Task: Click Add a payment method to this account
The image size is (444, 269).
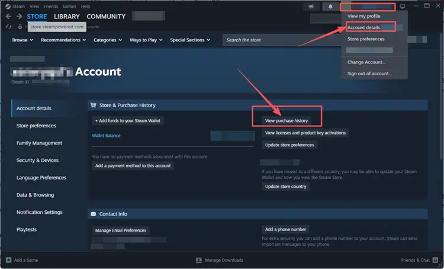Action: pyautogui.click(x=133, y=165)
